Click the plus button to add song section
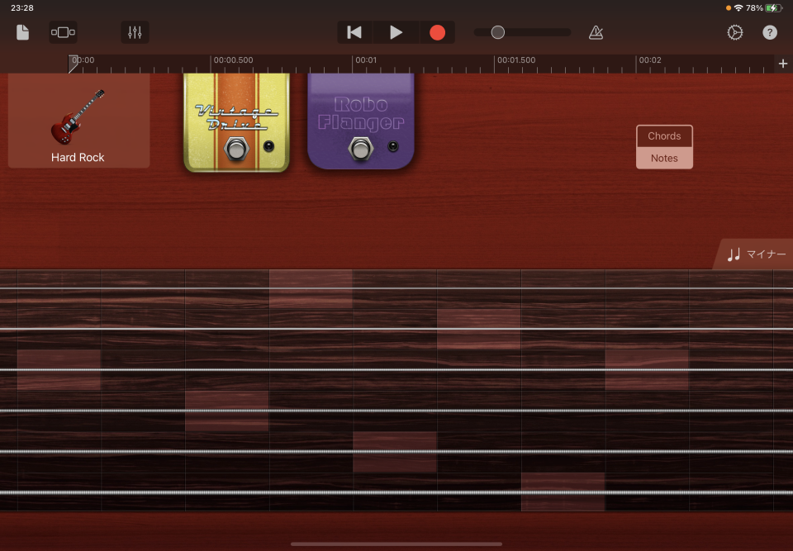The image size is (793, 551). 782,64
